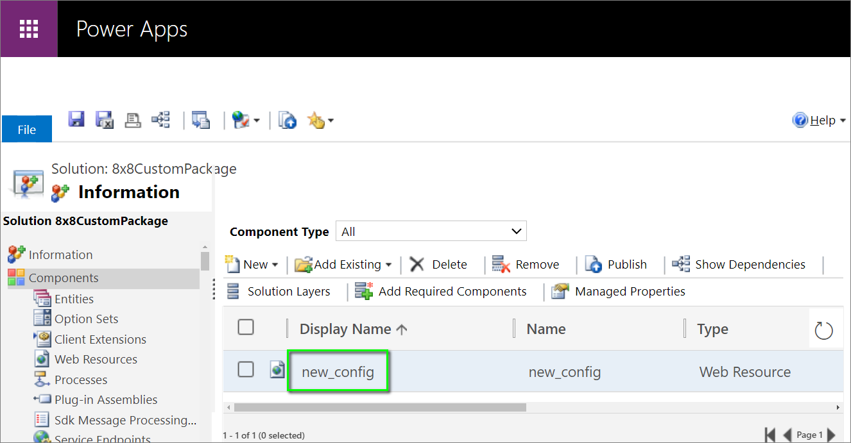Click the Type column header
This screenshot has width=851, height=443.
coord(712,330)
